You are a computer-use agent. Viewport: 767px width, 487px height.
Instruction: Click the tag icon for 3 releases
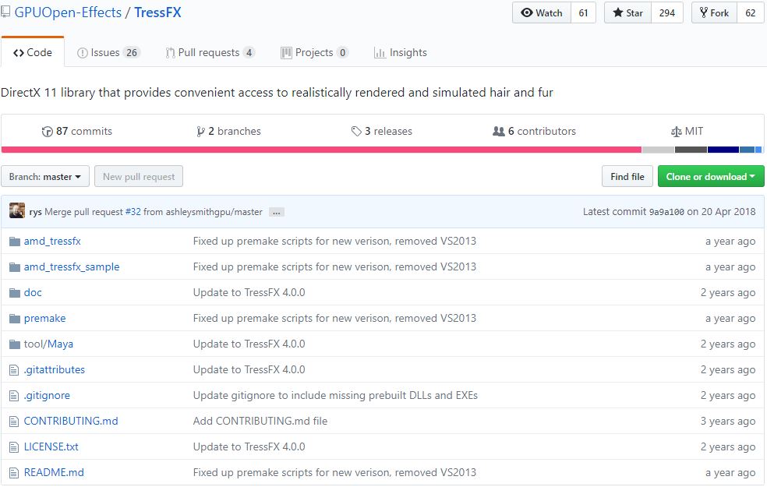point(356,132)
